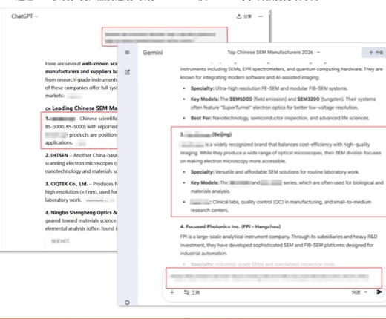Share the ChatGPT conversation (分享)
Screen dimensions: 386x319
pyautogui.click(x=244, y=16)
